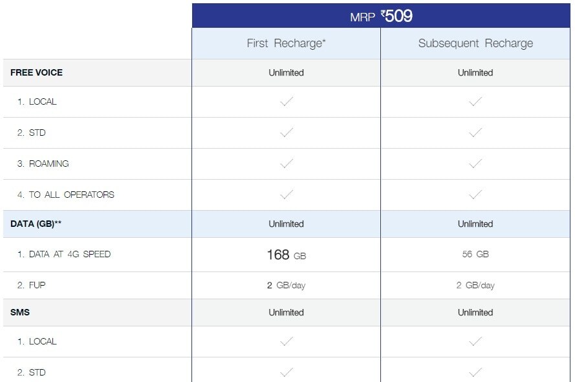The image size is (575, 382).
Task: Click the To All Operators checkmark, Subsequent Recharge
Action: pyautogui.click(x=475, y=195)
